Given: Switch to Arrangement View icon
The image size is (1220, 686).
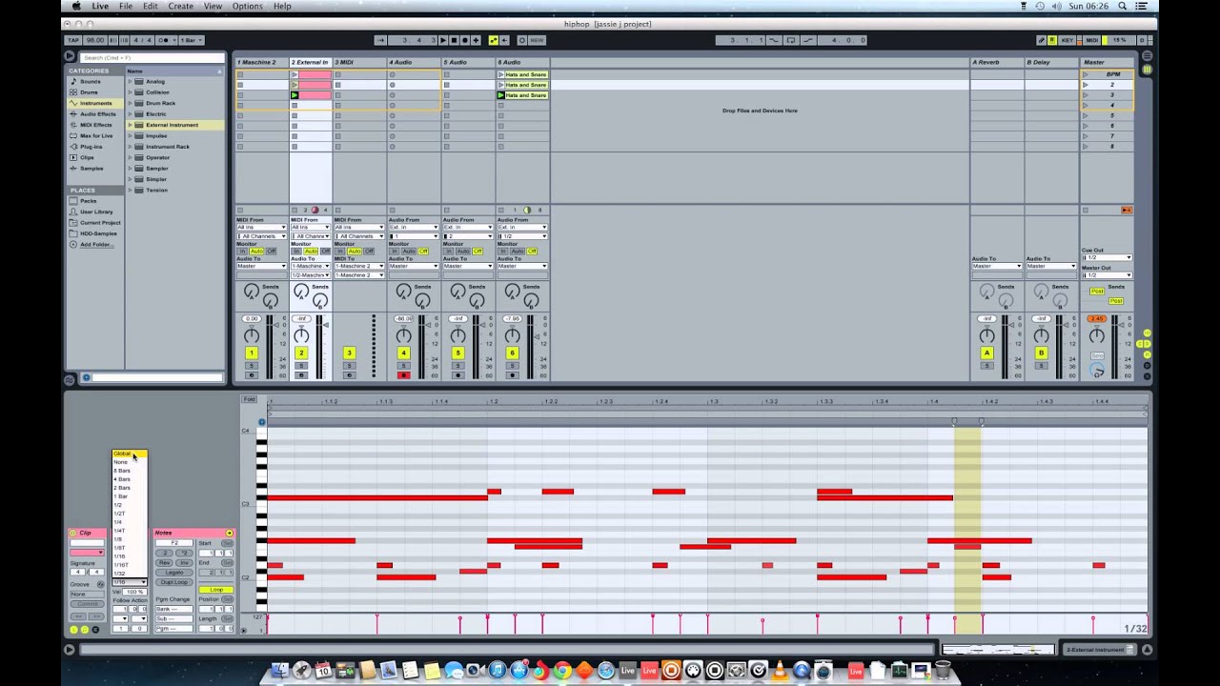Looking at the screenshot, I should point(1147,56).
